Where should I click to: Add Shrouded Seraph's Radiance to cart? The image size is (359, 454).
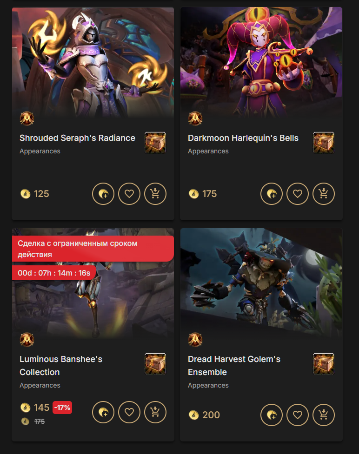click(155, 194)
